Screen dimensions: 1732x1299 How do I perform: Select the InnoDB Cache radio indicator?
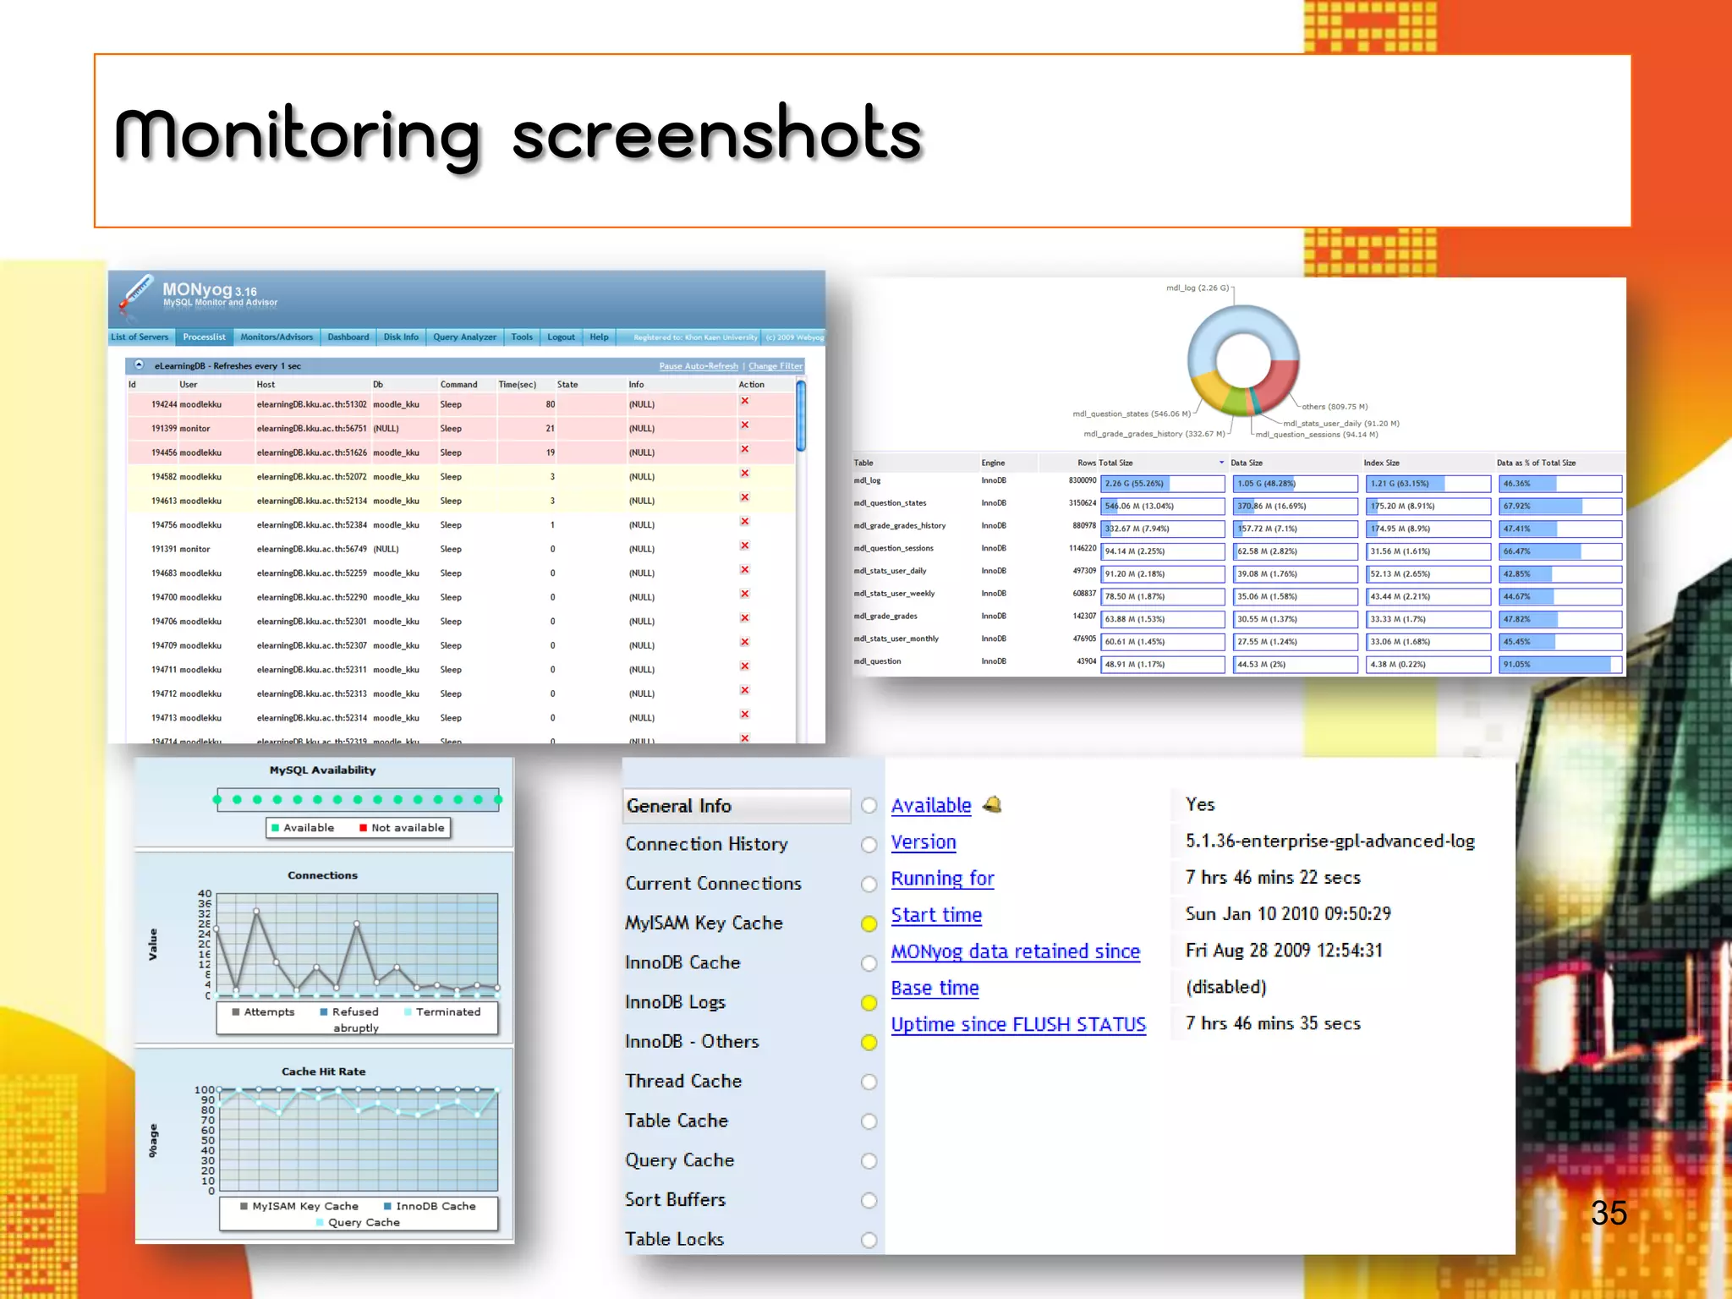tap(869, 963)
